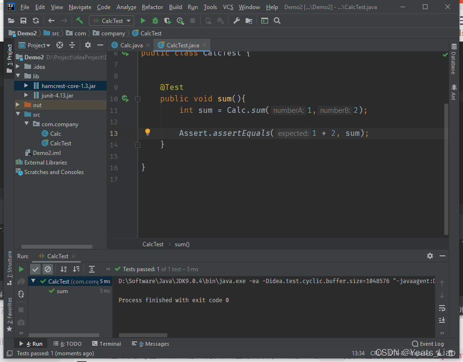Open the 6: TODO tool window
Viewport: 463px width, 362px height.
pos(67,344)
